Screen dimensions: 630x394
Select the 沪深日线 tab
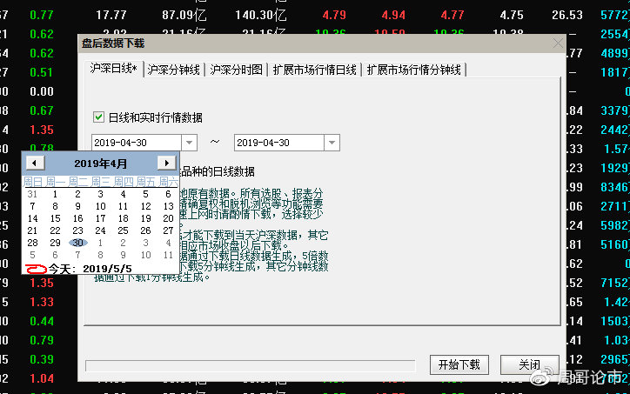[115, 69]
